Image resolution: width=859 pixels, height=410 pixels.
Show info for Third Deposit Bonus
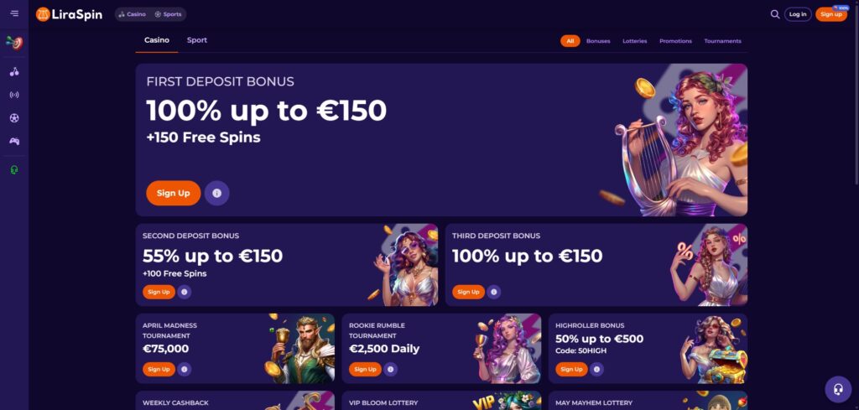[493, 293]
